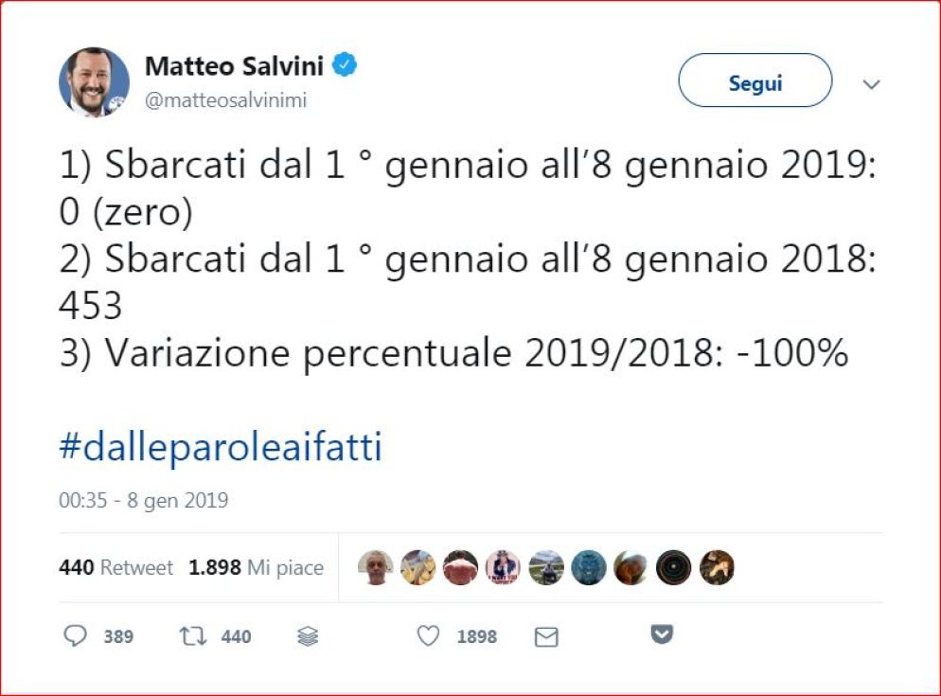Screen dimensions: 941x696
Task: Click the reply speech bubble icon
Action: coord(75,636)
